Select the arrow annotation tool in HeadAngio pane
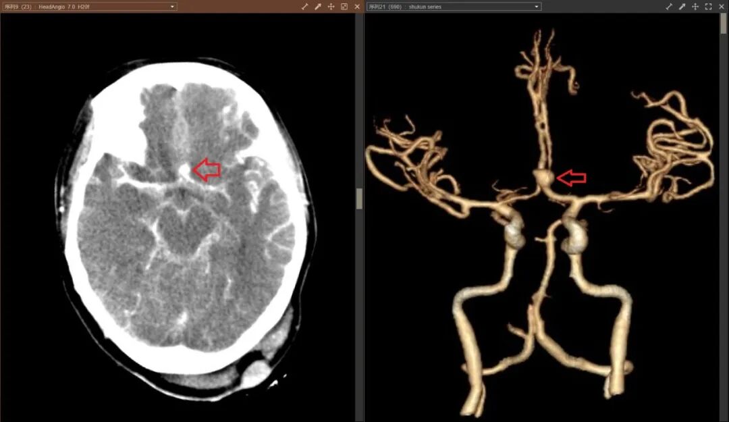This screenshot has width=729, height=422. pos(317,7)
